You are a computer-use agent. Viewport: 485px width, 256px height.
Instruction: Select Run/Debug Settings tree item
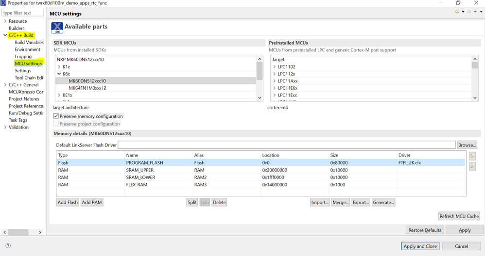click(26, 113)
